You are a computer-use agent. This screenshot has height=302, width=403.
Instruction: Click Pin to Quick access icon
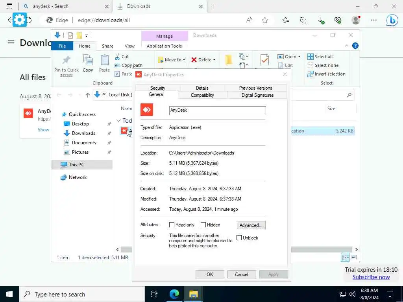[66, 60]
